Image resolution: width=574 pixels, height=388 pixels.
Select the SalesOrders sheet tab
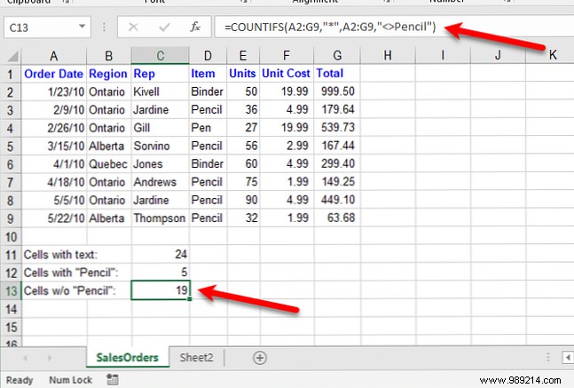[x=128, y=357]
